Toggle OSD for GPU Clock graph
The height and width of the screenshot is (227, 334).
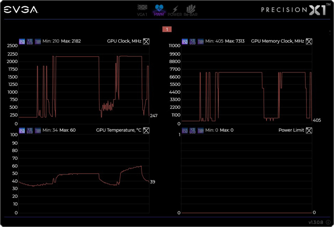tap(22, 41)
